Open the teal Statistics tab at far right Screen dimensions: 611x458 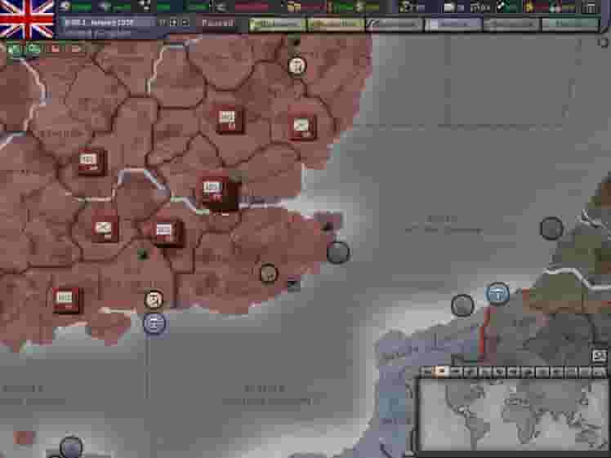570,24
